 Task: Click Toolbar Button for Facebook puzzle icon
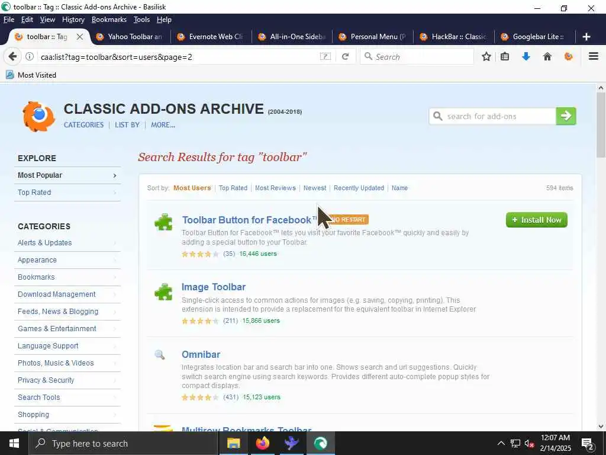coord(163,223)
